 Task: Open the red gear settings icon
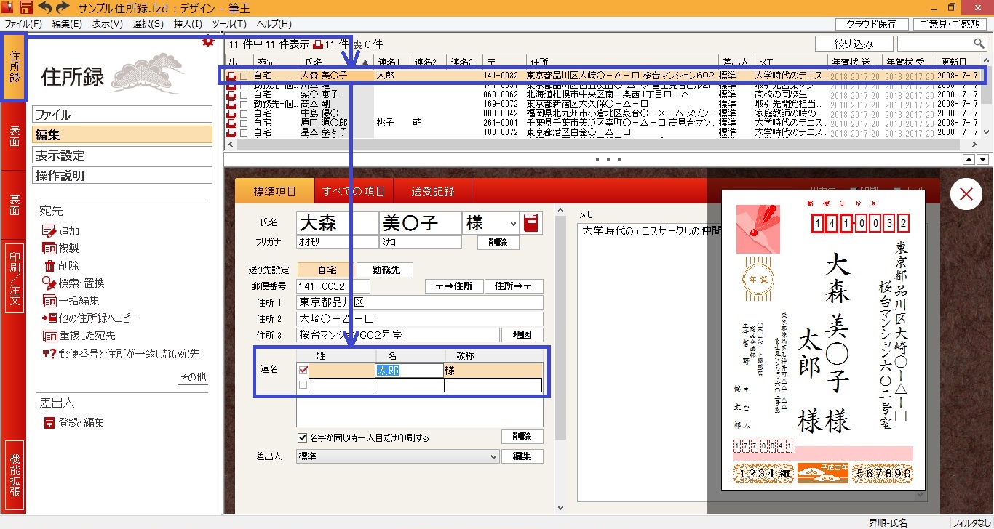point(208,42)
